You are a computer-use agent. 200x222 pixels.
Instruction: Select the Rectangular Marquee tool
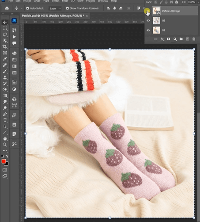click(5, 28)
